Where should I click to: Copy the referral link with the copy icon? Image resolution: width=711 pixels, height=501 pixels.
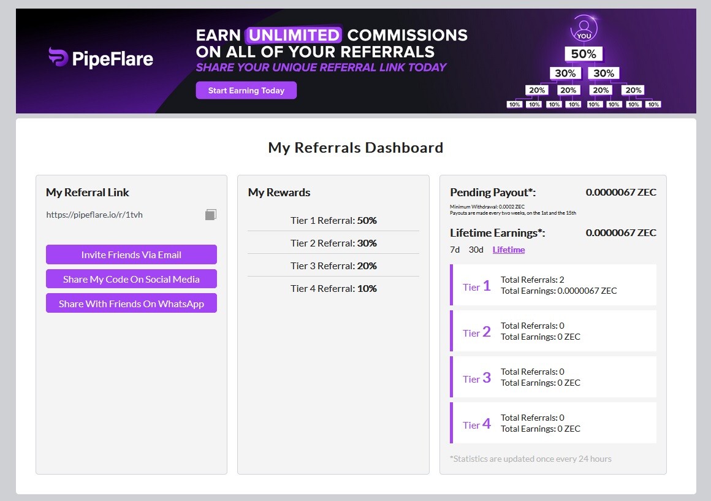click(210, 215)
